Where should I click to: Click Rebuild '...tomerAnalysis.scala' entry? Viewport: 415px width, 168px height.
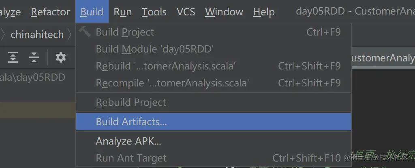click(165, 66)
